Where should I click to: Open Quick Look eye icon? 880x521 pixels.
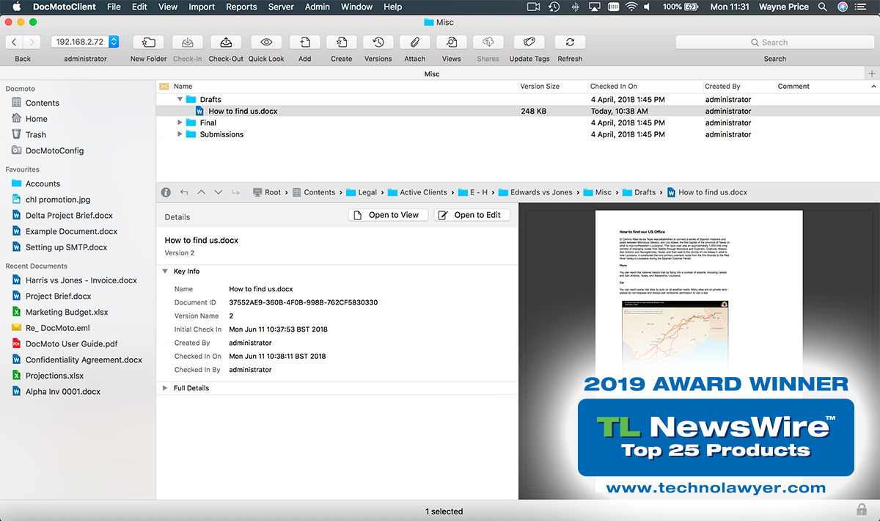pyautogui.click(x=266, y=43)
